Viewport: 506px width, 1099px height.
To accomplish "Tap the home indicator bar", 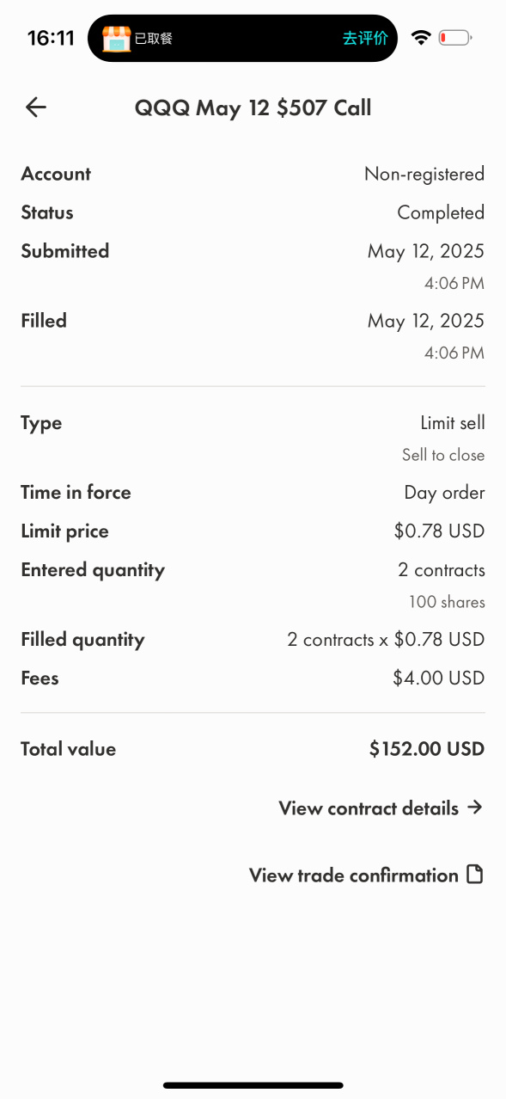I will point(253,1085).
